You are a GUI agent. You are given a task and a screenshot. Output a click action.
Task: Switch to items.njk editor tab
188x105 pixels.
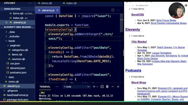click(x=45, y=3)
